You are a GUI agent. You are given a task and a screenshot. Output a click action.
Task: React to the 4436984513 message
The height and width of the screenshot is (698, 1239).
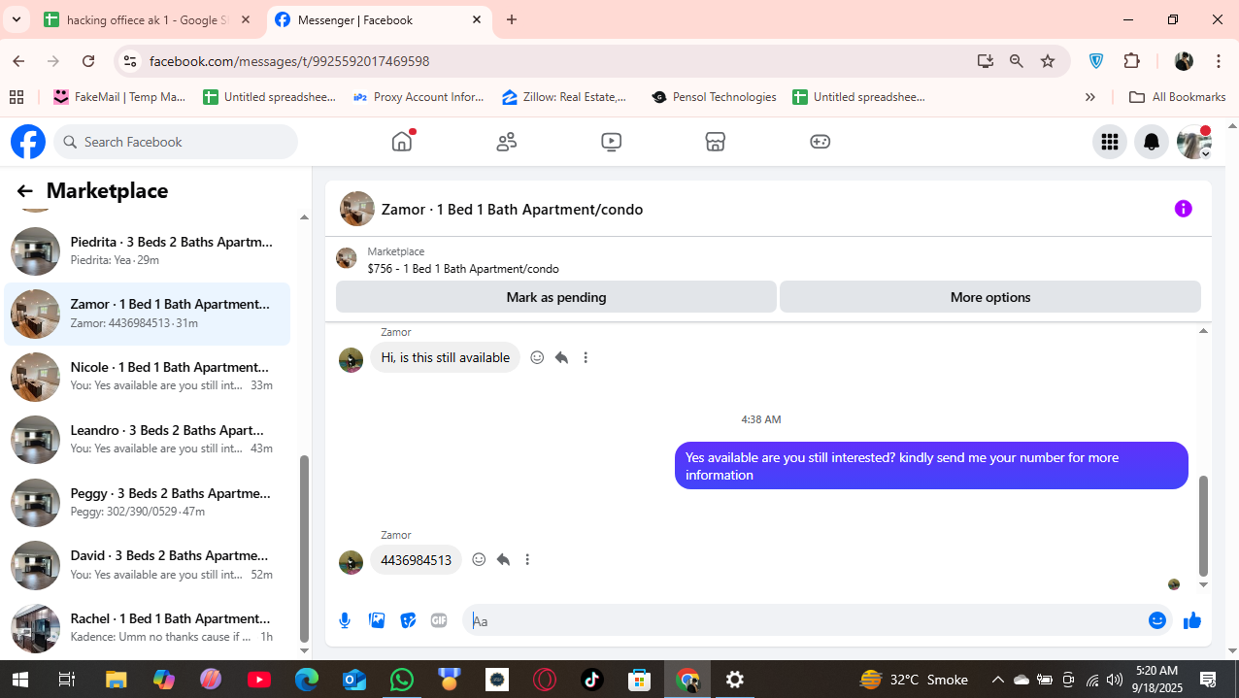479,559
